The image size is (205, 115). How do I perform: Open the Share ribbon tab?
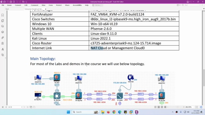click(x=67, y=5)
